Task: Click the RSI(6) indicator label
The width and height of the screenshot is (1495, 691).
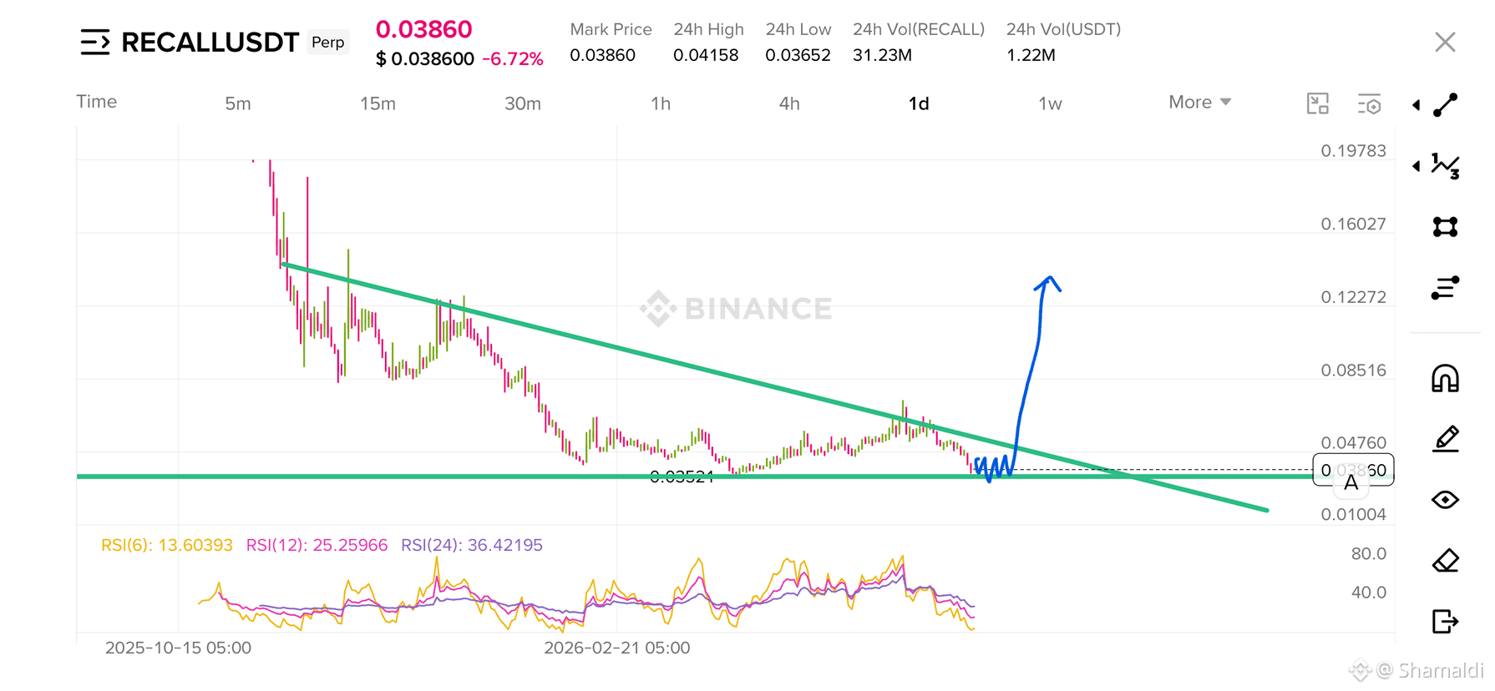Action: tap(167, 545)
